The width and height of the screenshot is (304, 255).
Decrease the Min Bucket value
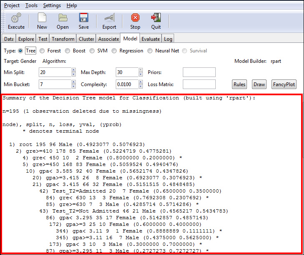[74, 87]
